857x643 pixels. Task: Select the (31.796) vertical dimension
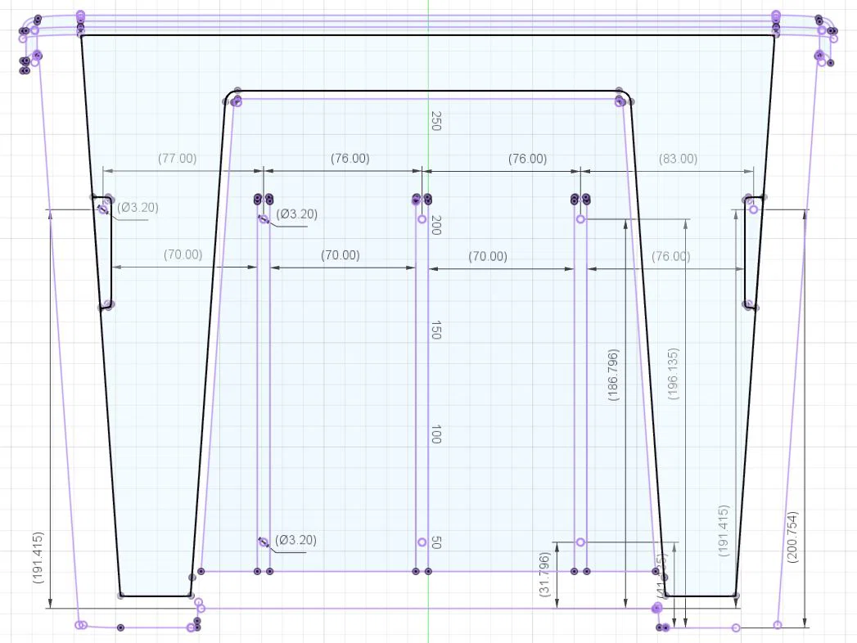point(544,574)
